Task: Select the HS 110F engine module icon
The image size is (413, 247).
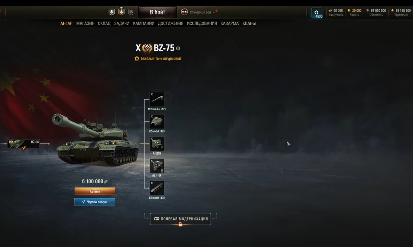Action: pos(157,166)
